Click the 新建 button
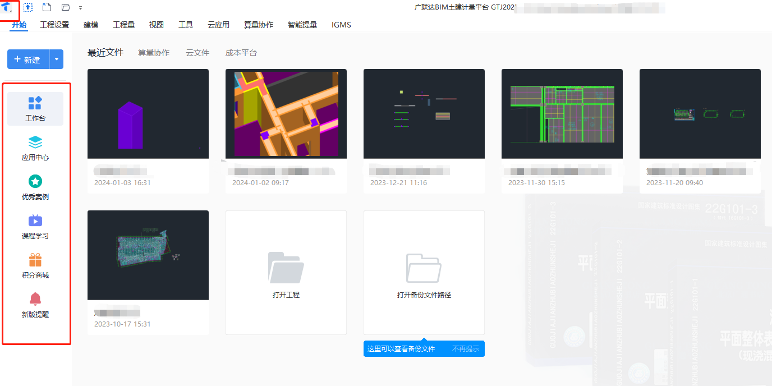Screen dimensions: 772x386 pos(28,59)
